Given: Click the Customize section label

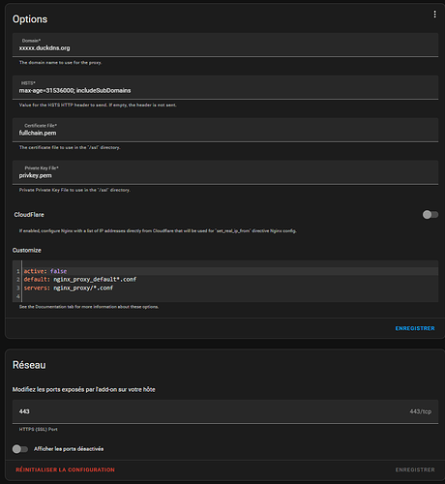Looking at the screenshot, I should [27, 251].
